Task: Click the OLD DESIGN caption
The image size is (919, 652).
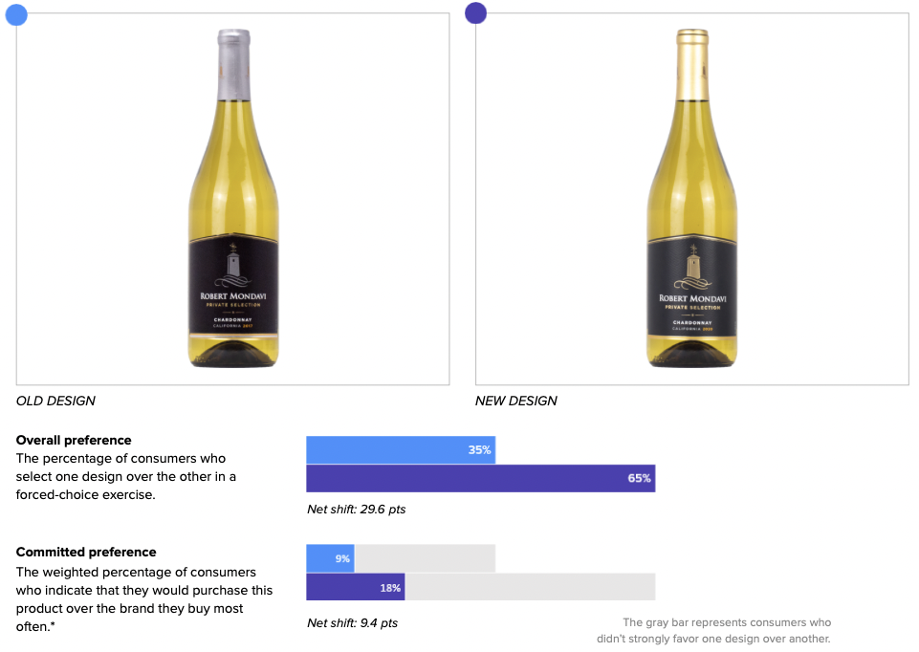Action: pos(55,401)
